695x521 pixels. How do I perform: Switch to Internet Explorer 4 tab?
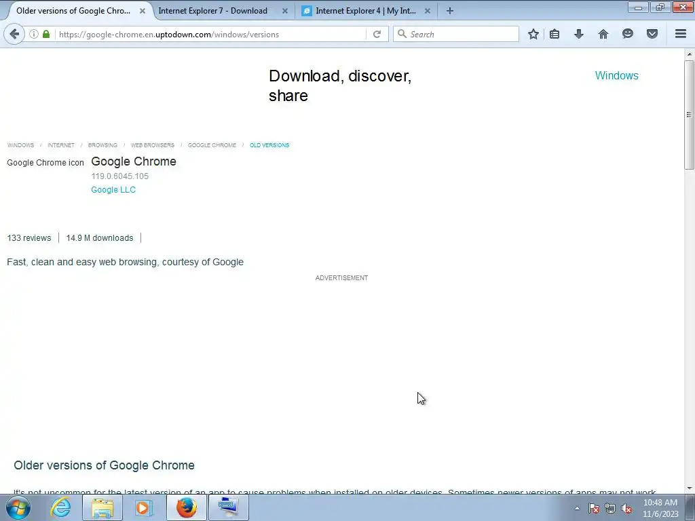click(366, 11)
